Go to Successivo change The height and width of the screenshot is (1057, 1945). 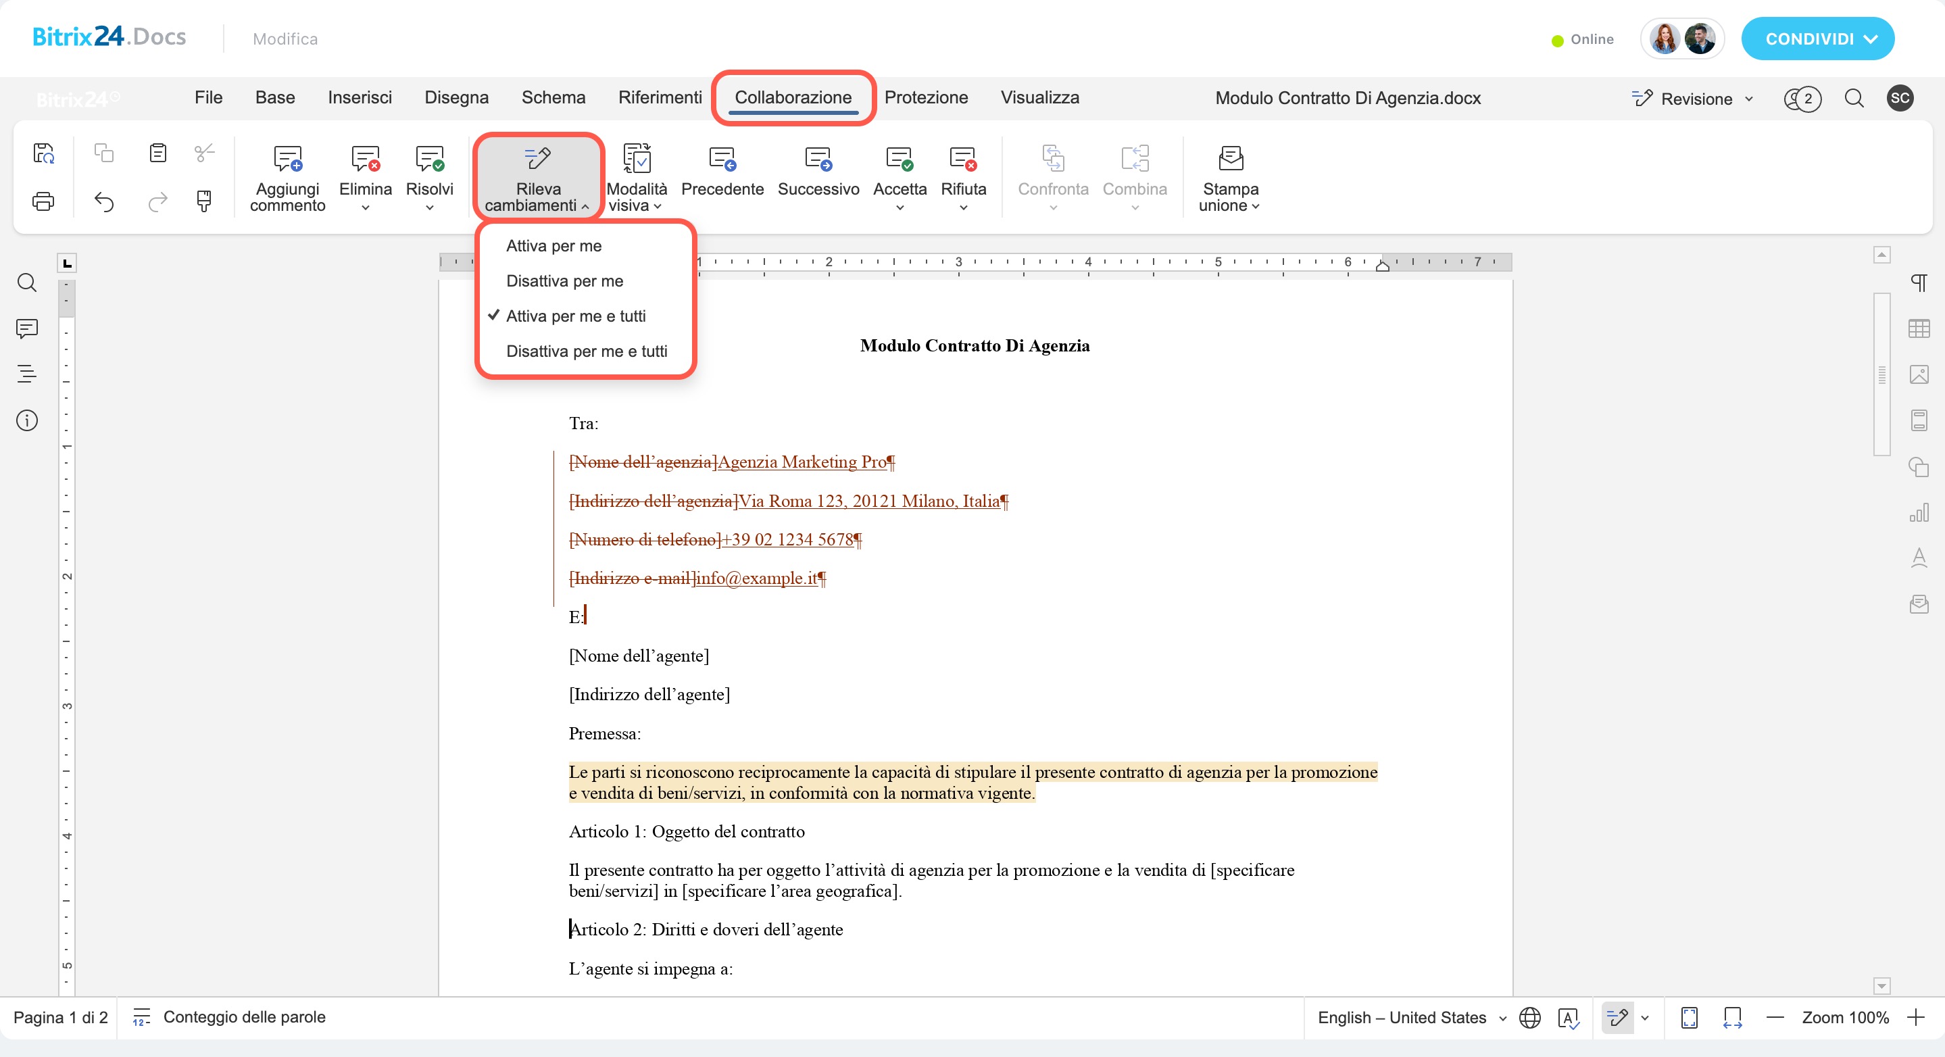pyautogui.click(x=818, y=159)
